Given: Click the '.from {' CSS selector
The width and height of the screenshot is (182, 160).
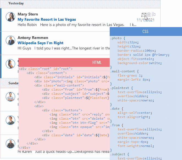Looking at the screenshot, I should pyautogui.click(x=117, y=125).
